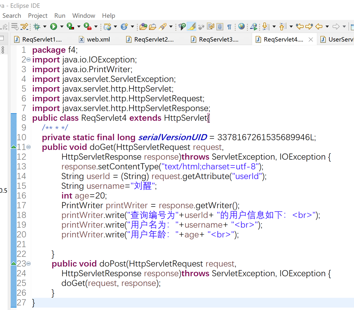
Task: Click the Run with Coverage icon
Action: [x=70, y=27]
